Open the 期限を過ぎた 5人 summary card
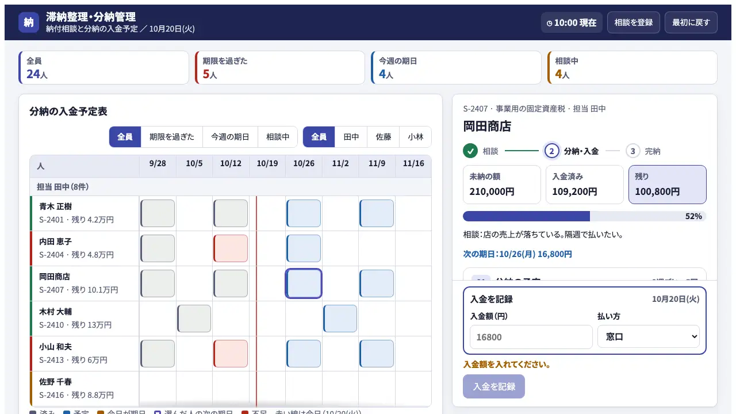 point(280,68)
